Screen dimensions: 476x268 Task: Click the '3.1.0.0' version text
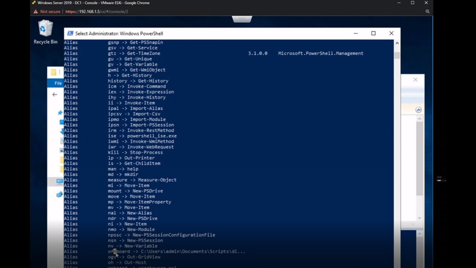click(258, 53)
